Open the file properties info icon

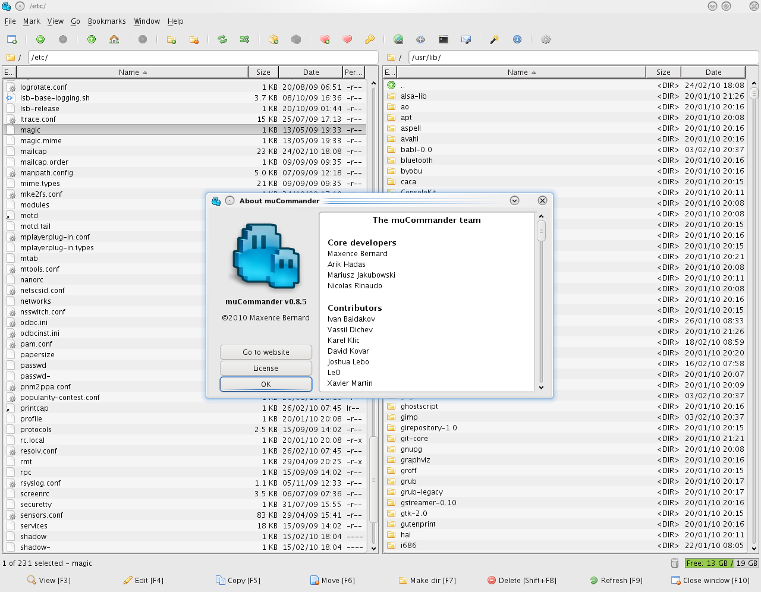click(517, 39)
